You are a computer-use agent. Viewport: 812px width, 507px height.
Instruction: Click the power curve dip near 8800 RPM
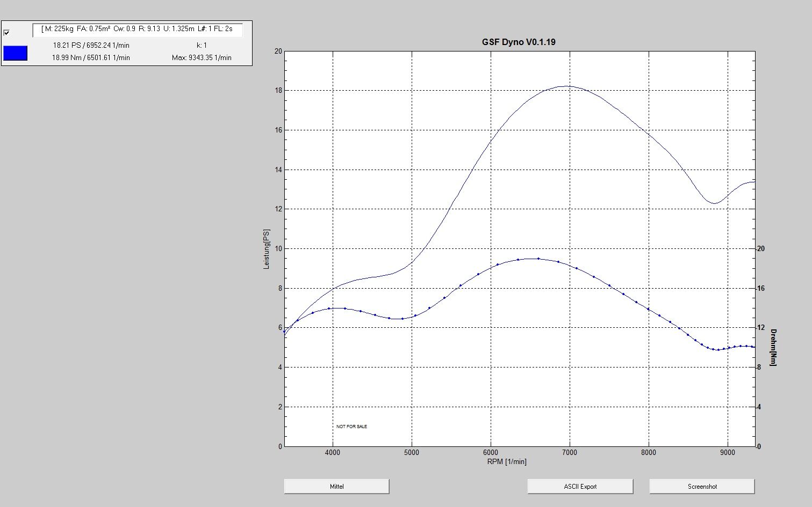714,203
